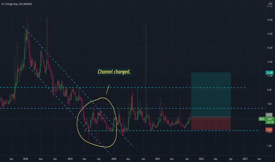Click the 15.00 price axis label
The width and height of the screenshot is (275, 162).
point(270,48)
